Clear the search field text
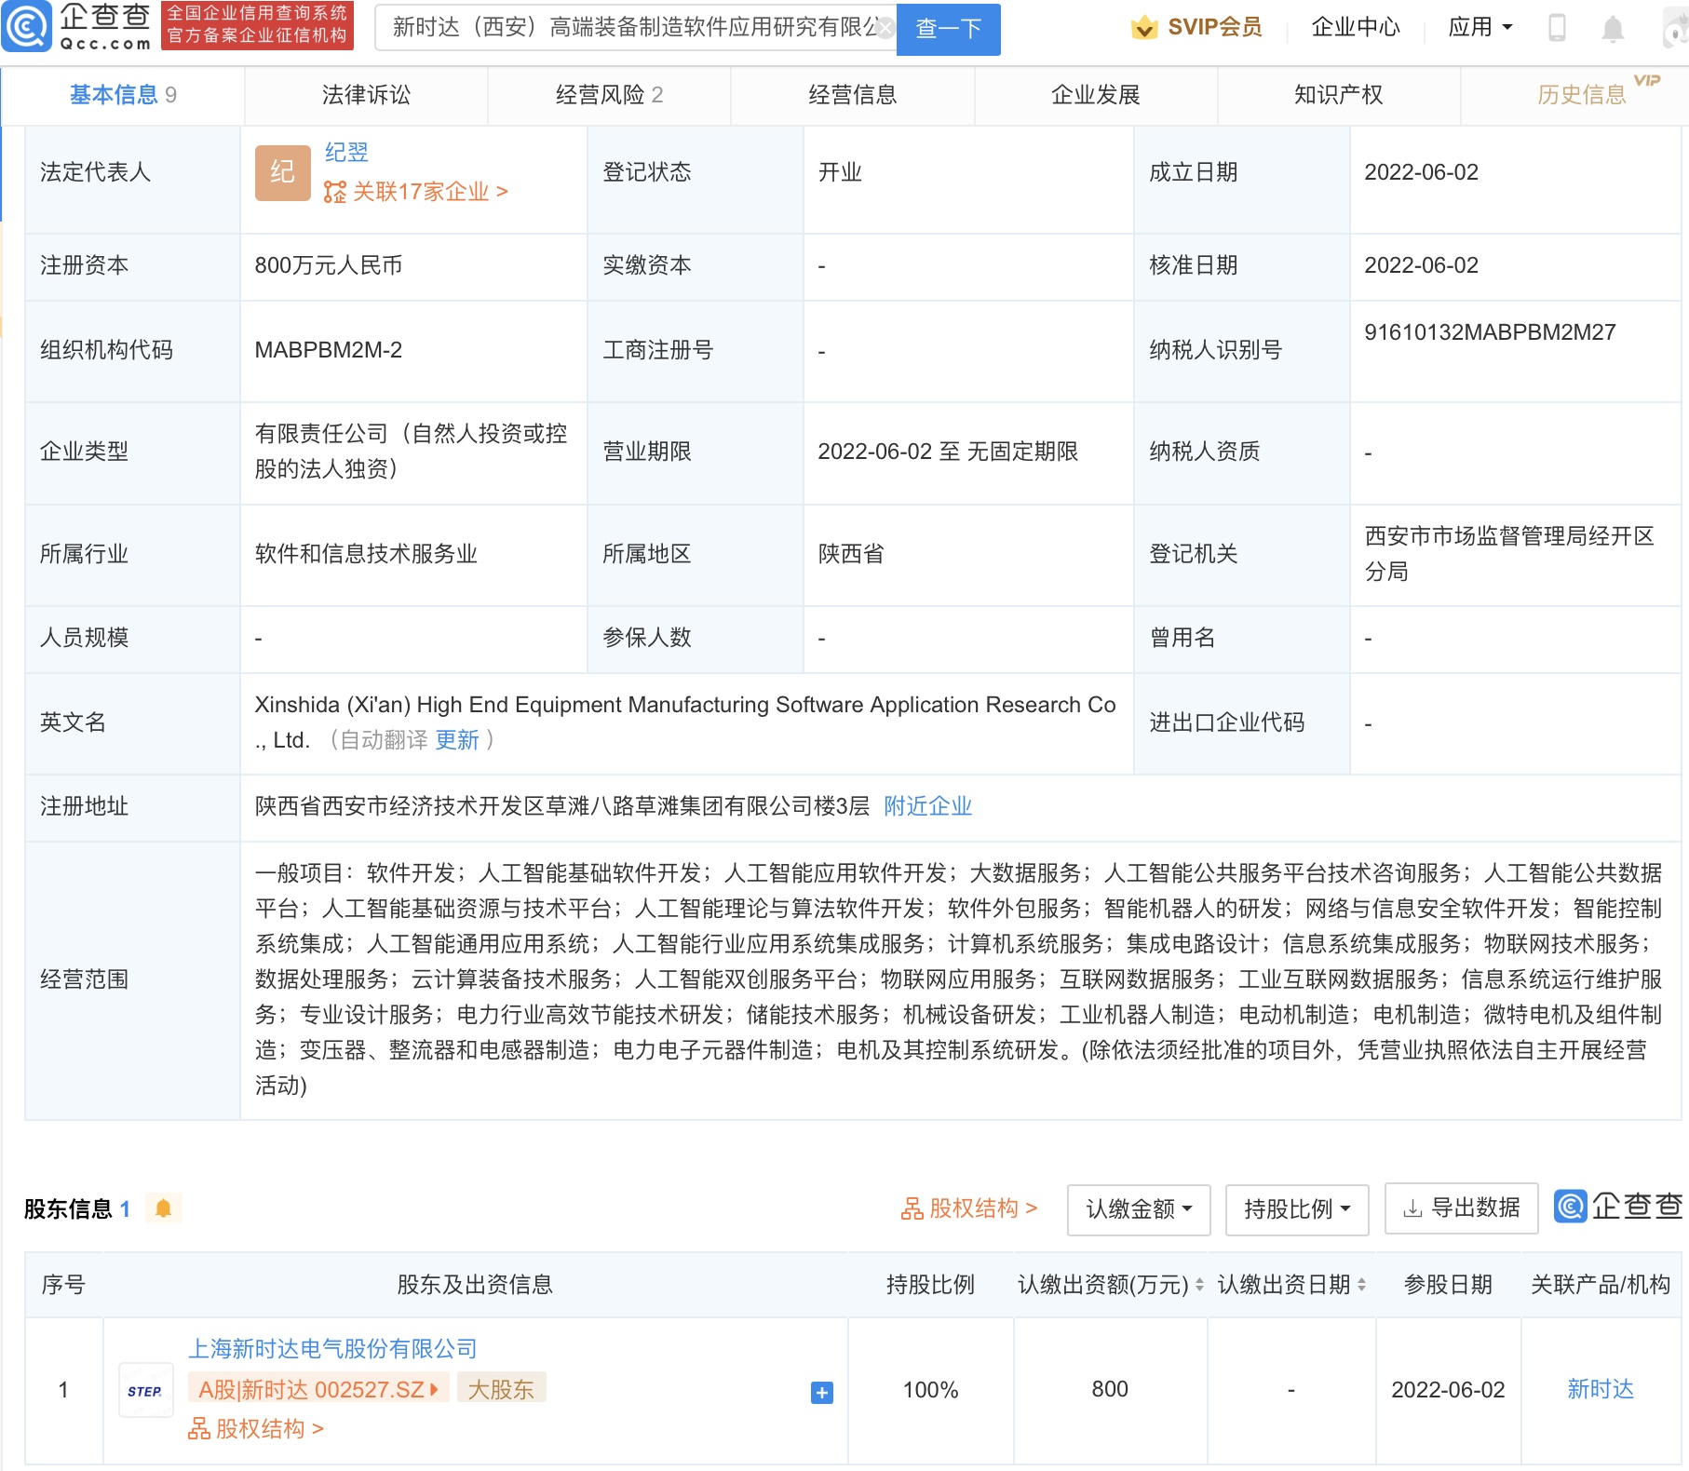 [x=885, y=28]
